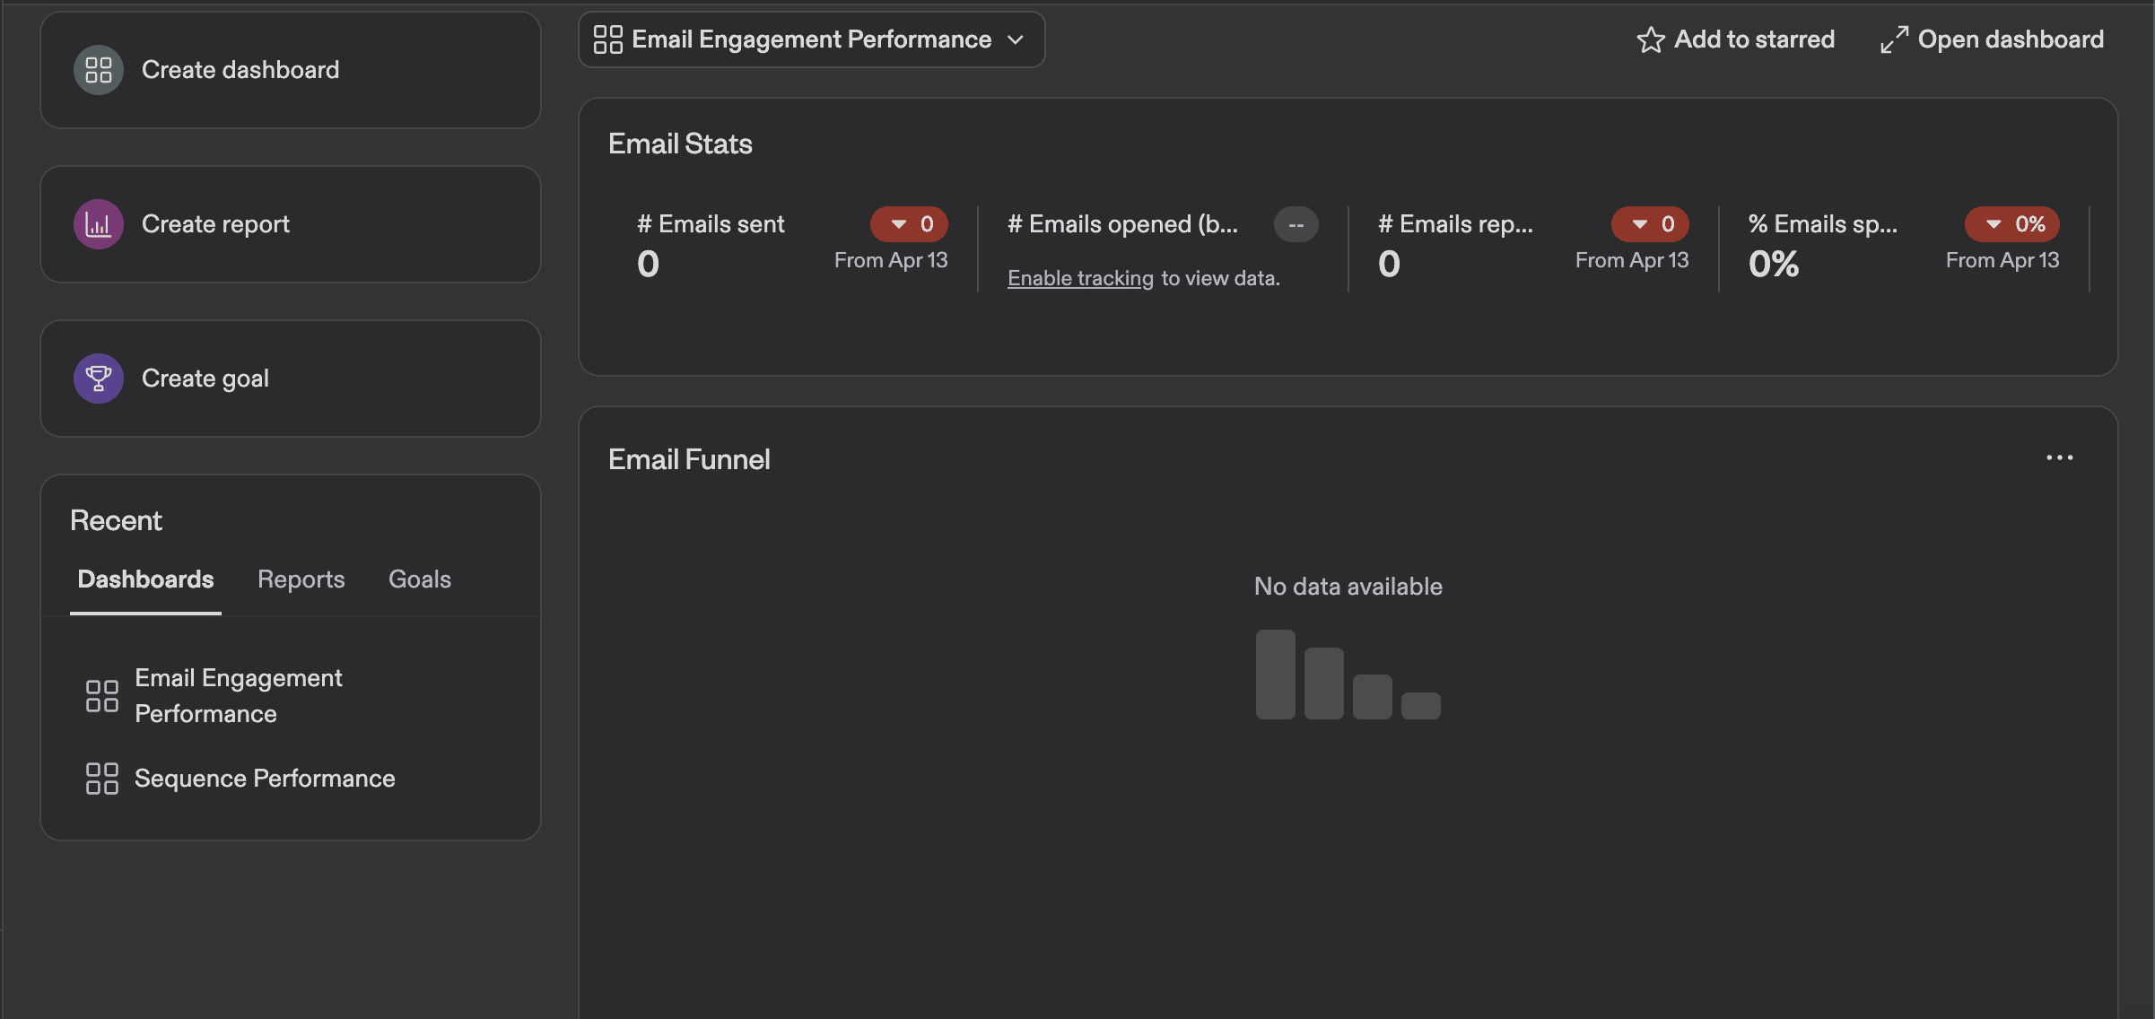2155x1019 pixels.
Task: Open the Email Funnel more options ellipsis
Action: pyautogui.click(x=2059, y=458)
